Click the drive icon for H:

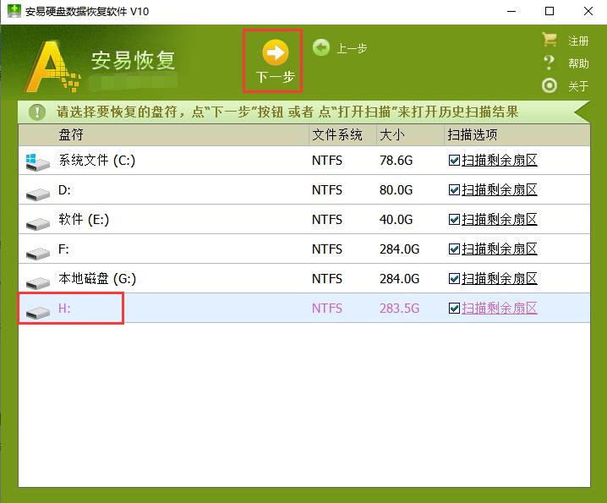click(x=38, y=312)
